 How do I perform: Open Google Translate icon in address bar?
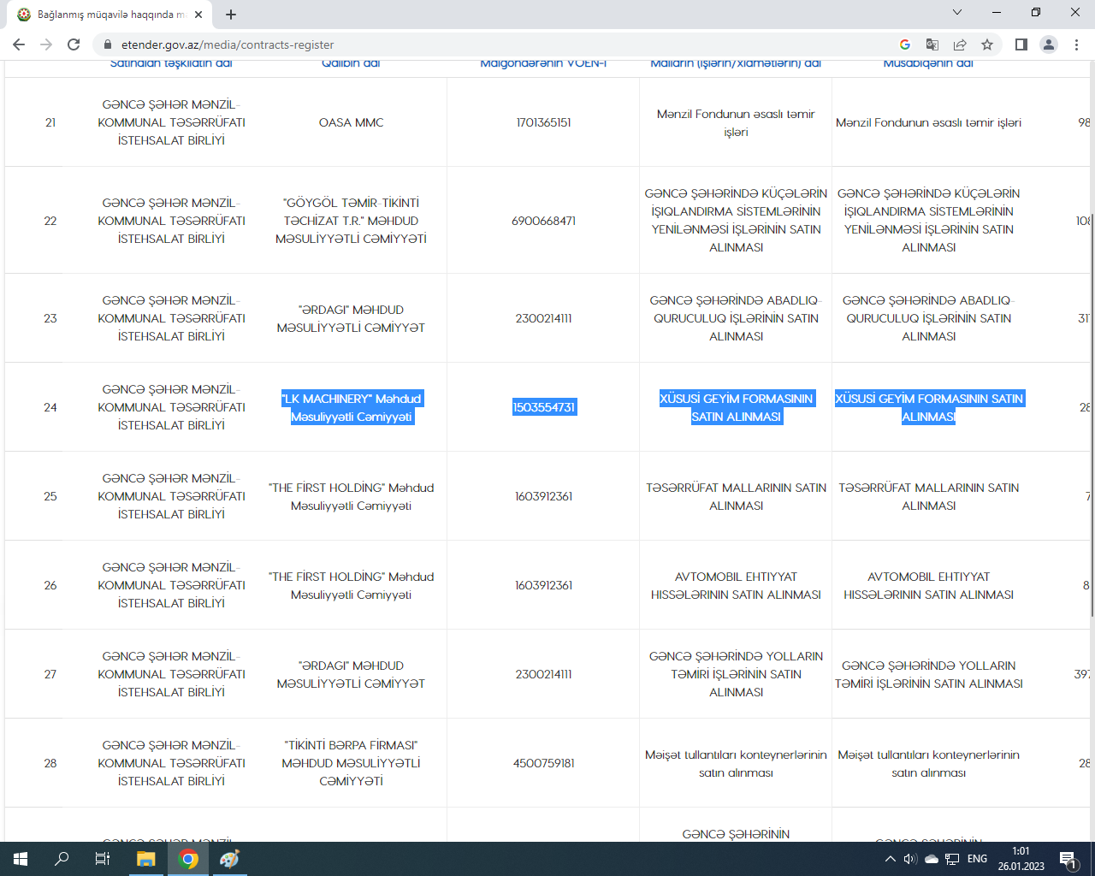tap(932, 44)
